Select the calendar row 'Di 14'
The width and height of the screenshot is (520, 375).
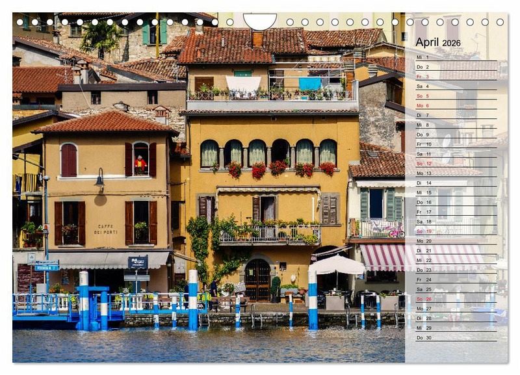tap(456, 183)
